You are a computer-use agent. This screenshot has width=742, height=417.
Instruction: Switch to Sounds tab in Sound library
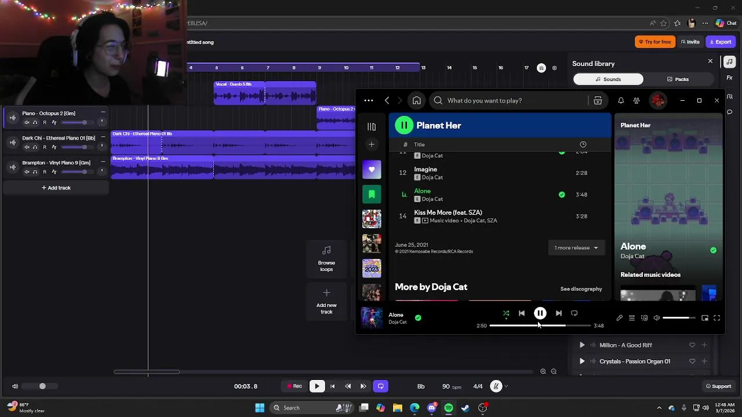click(x=608, y=79)
